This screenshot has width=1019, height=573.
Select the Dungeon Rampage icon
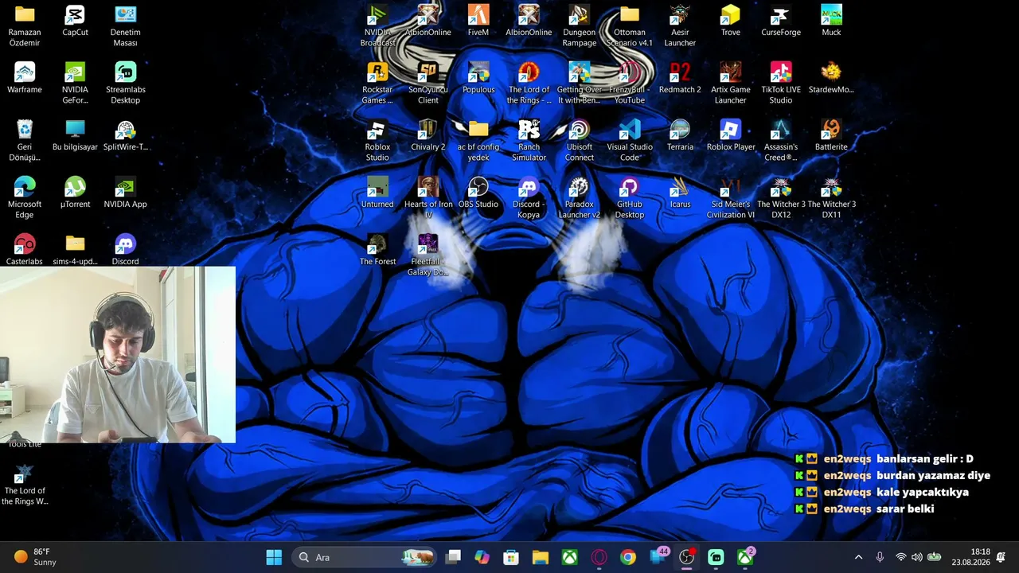coord(579,26)
